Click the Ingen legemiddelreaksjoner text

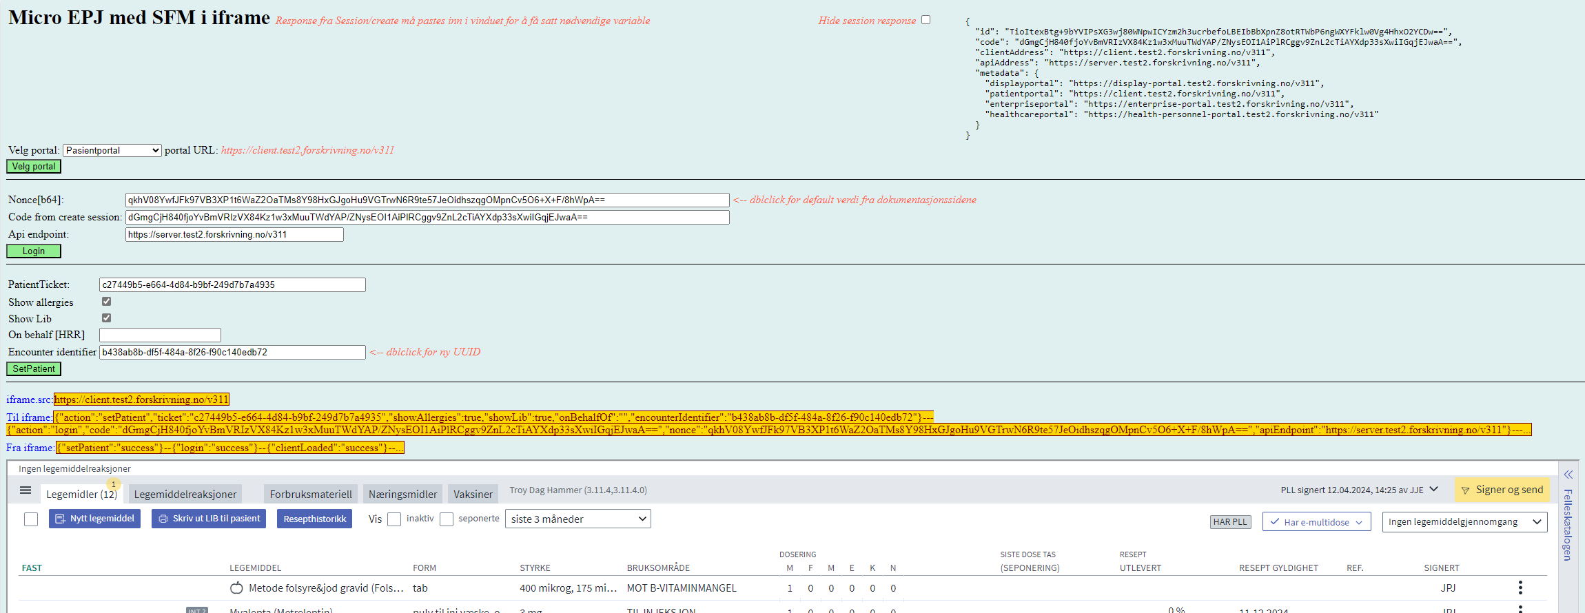[74, 469]
